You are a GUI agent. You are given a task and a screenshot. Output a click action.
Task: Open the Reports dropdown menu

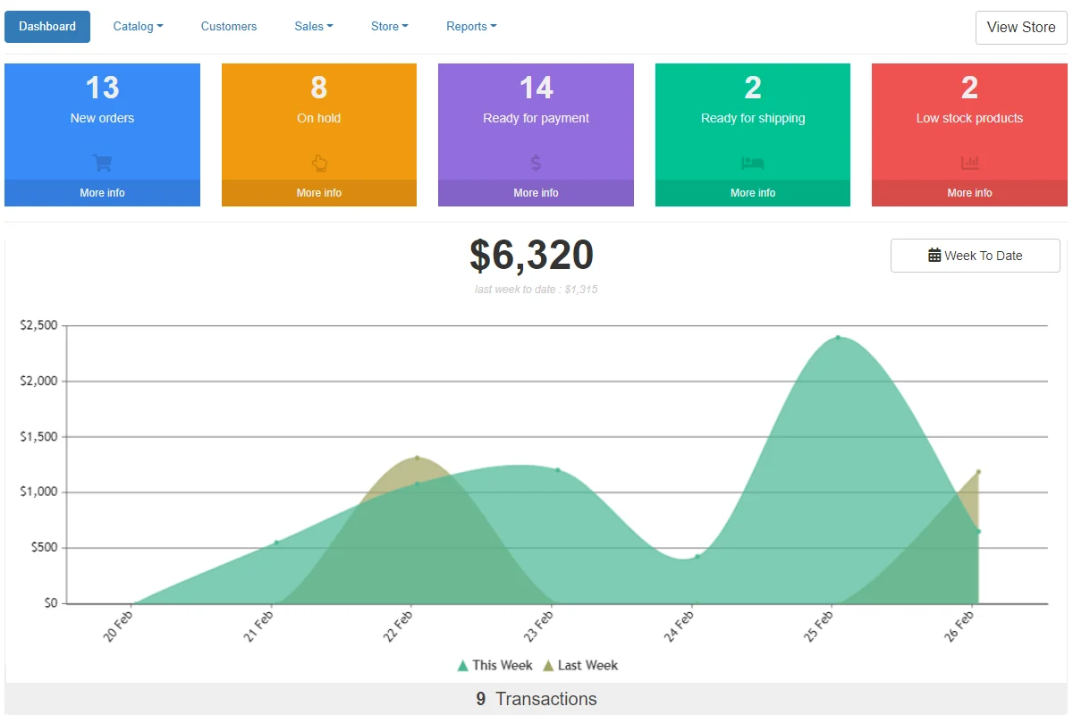pos(471,27)
